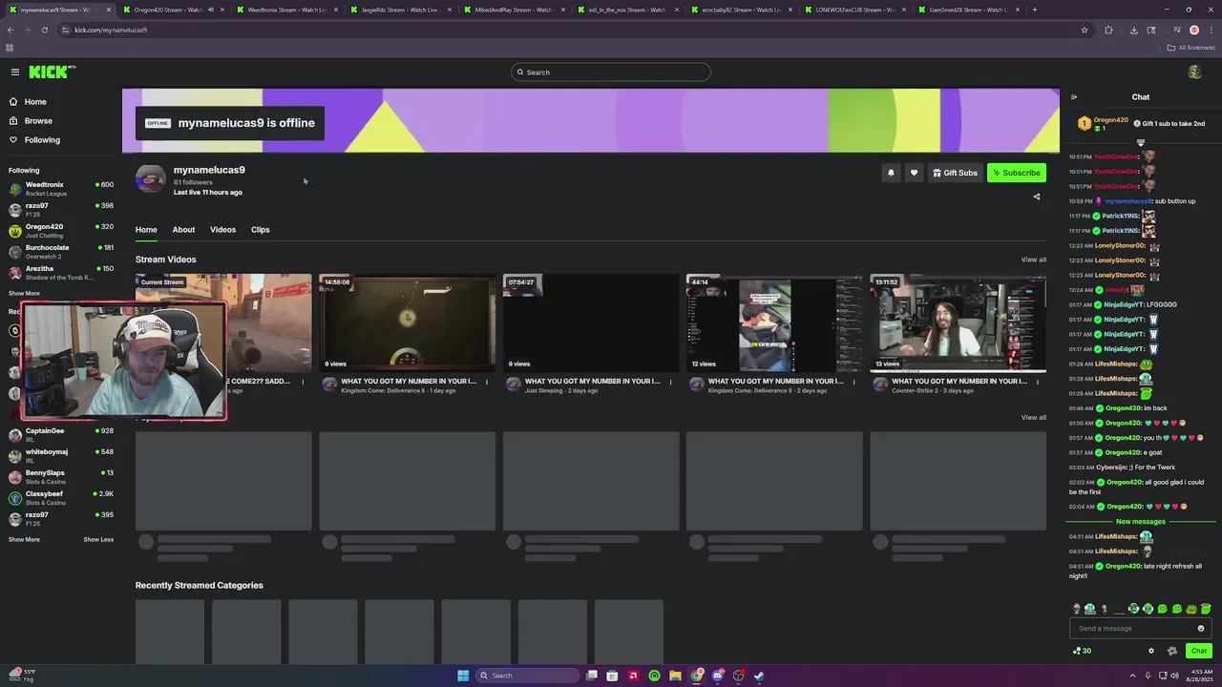
Task: Open new browser tab
Action: (x=1035, y=10)
